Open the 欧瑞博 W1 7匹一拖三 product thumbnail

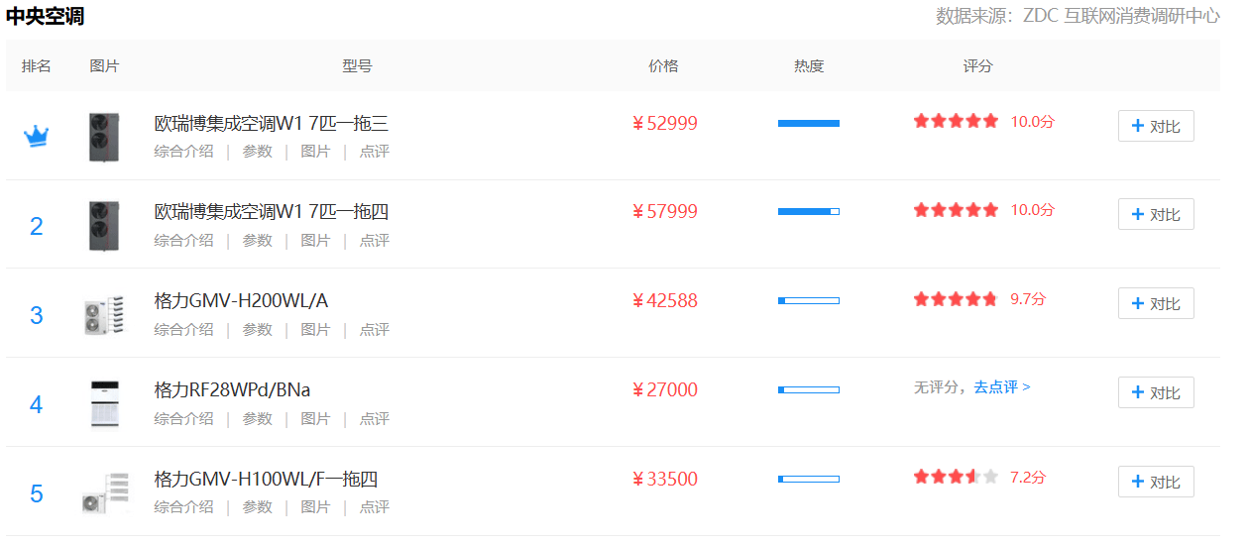[103, 137]
